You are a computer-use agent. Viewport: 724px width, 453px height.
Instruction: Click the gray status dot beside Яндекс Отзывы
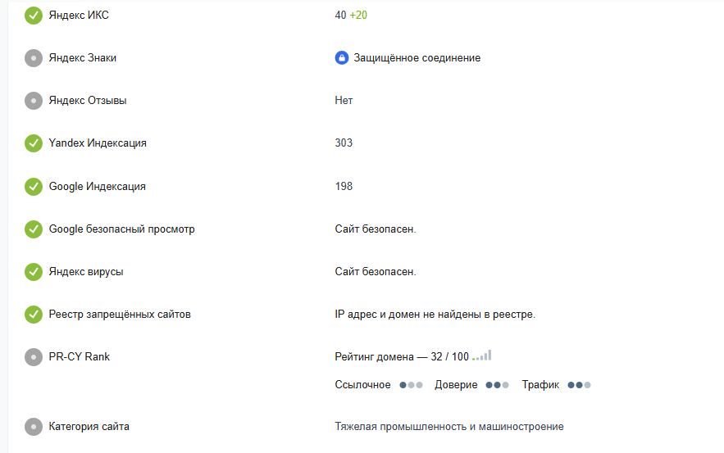[34, 101]
